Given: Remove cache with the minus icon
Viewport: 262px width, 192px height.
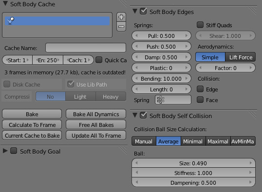Looking at the screenshot, I should (121, 27).
